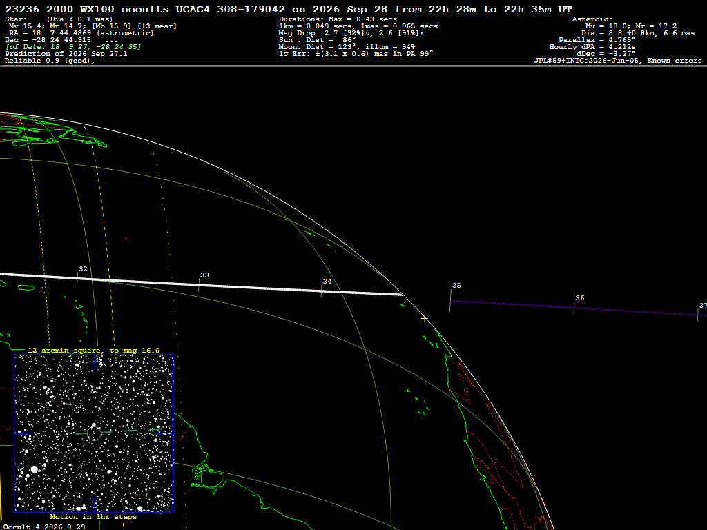Click the 'Motion in 1hr steps' caption
707x530 pixels.
(x=93, y=516)
